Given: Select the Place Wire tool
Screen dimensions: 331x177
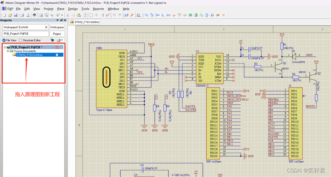Looking at the screenshot, I should pyautogui.click(x=146, y=15).
